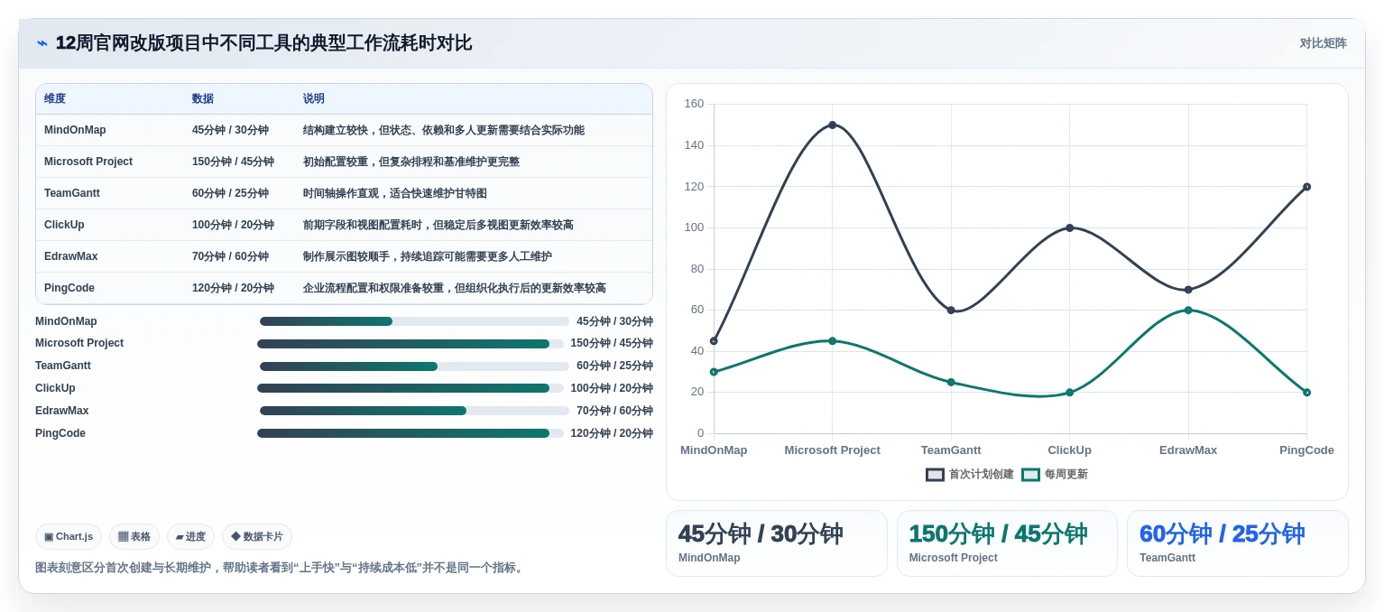
Task: Click x-axis label TeamGantt in chart
Action: pyautogui.click(x=951, y=450)
